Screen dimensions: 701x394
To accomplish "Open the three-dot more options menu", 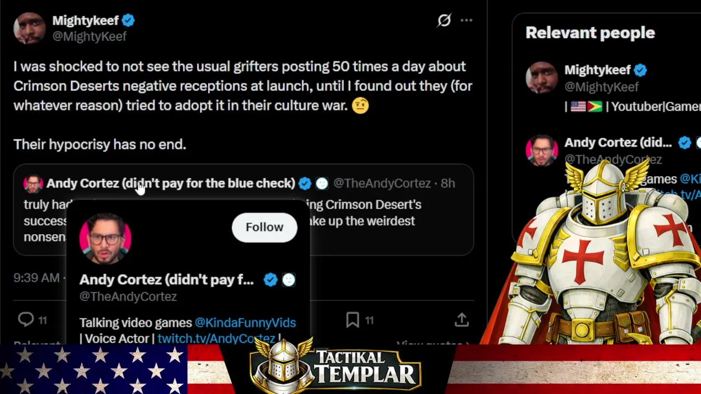I will tap(466, 21).
